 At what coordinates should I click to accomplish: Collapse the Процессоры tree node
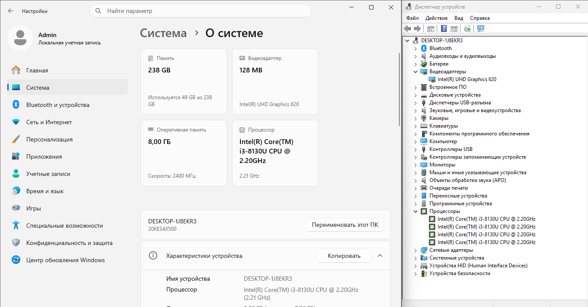tap(416, 211)
